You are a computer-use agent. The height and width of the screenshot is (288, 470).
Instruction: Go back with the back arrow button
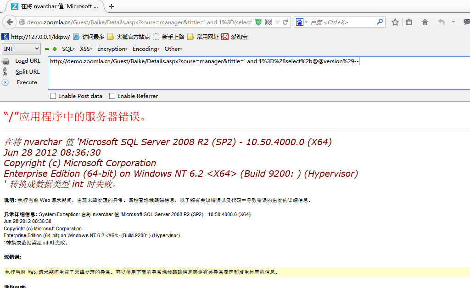pyautogui.click(x=10, y=22)
